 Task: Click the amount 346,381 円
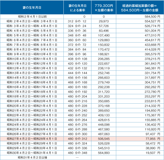pos(152,68)
